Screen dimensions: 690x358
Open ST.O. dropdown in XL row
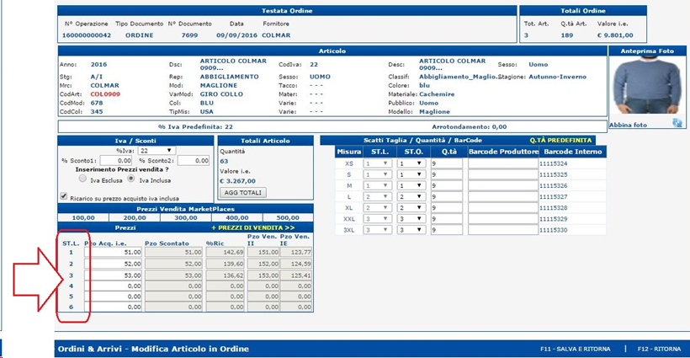pyautogui.click(x=411, y=207)
